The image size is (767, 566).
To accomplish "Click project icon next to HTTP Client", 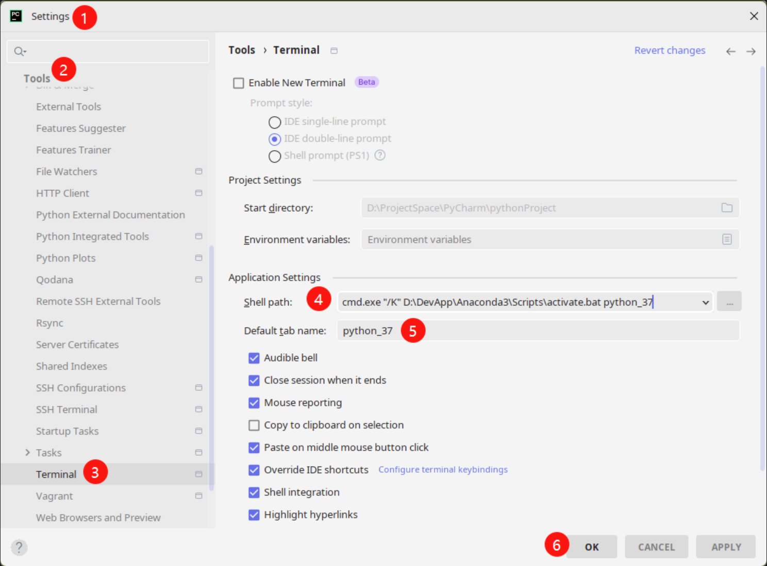I will (x=198, y=193).
